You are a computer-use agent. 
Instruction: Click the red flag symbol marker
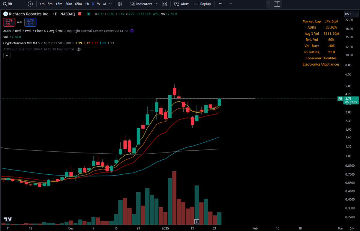[80, 14]
